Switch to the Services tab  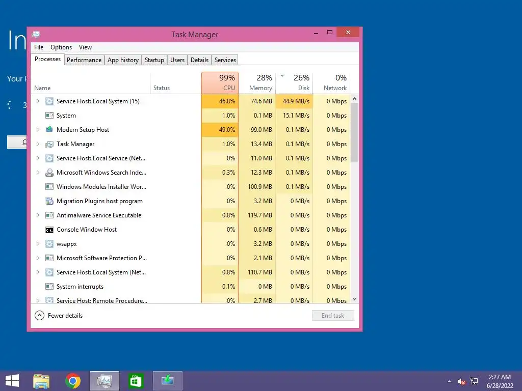225,60
